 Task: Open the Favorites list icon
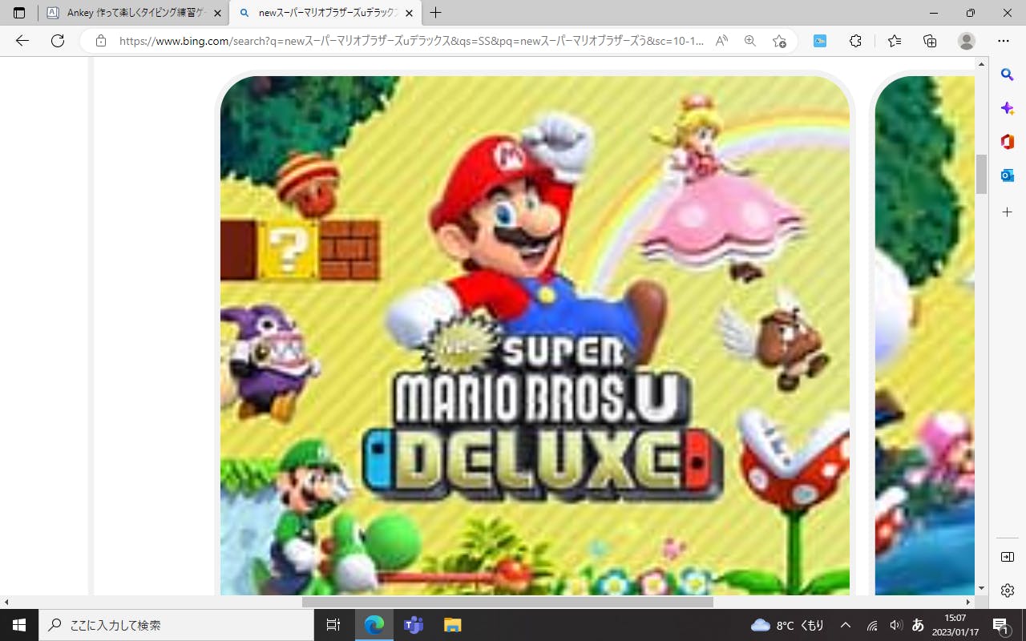(x=895, y=41)
